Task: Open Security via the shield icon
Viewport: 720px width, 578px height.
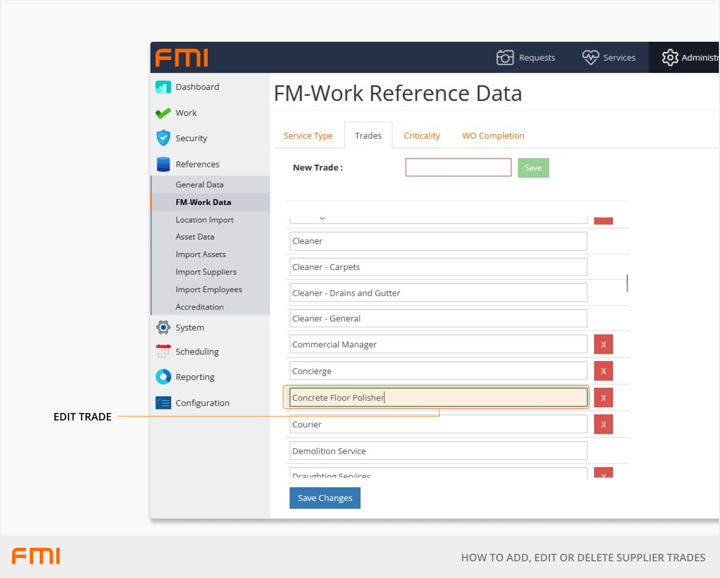Action: (x=163, y=138)
